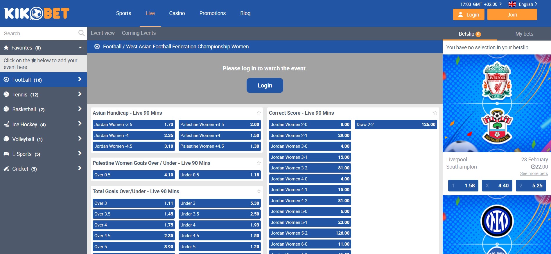Bet Southampton away win at 5.25
The width and height of the screenshot is (551, 254).
click(531, 186)
